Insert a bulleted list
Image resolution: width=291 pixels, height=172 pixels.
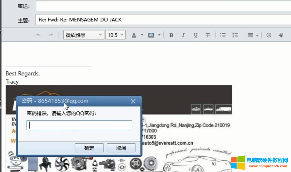click(x=223, y=35)
